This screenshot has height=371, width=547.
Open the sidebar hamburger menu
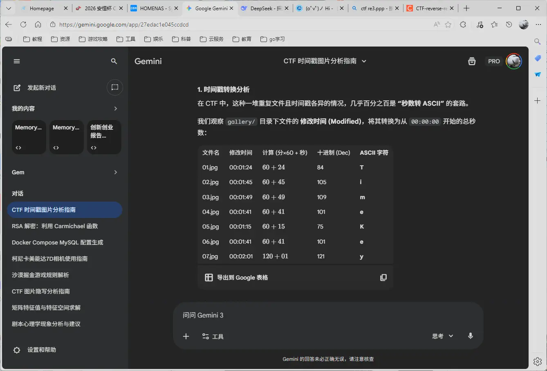click(x=16, y=61)
